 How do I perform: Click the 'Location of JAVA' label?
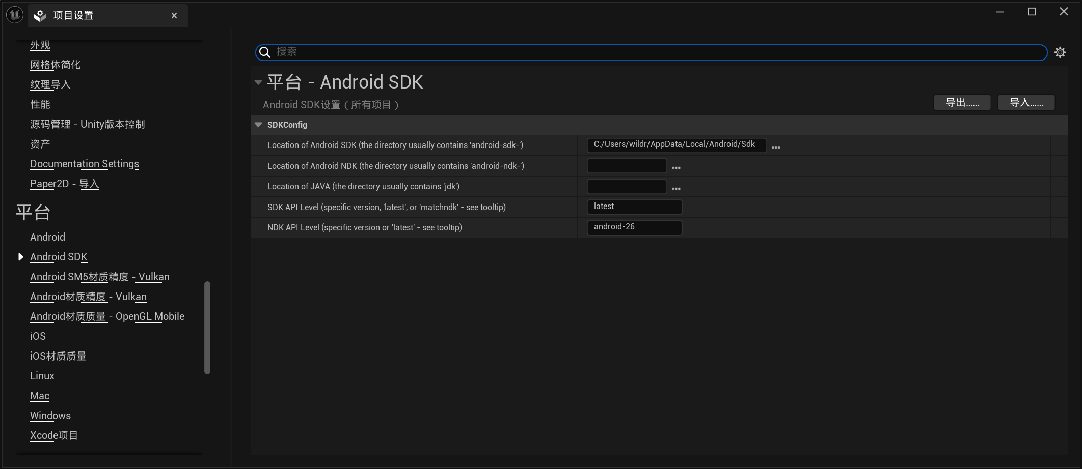[364, 187]
